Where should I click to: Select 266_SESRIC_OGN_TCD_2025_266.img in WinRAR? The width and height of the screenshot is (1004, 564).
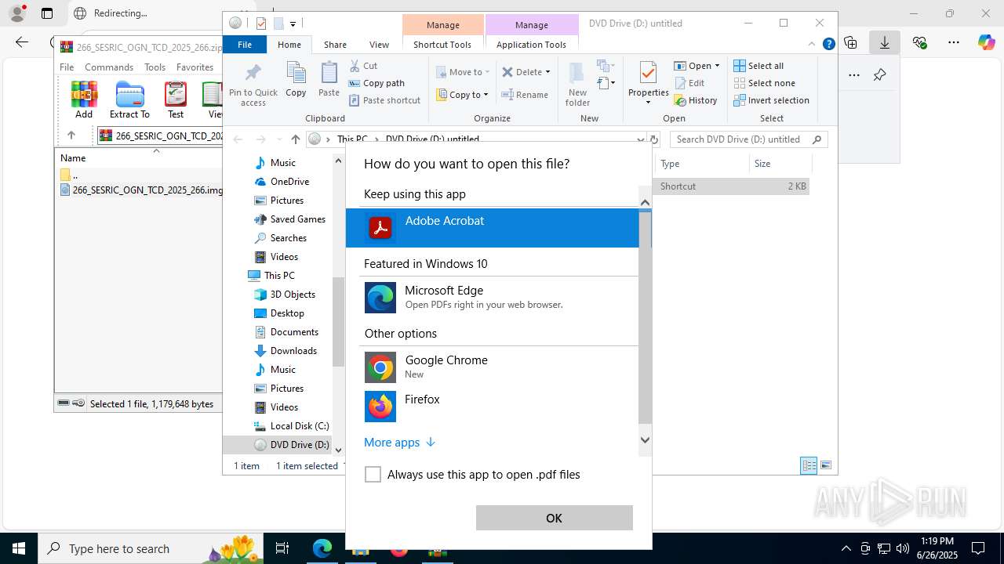(141, 190)
